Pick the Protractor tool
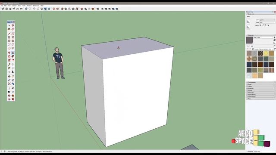 tap(9, 68)
